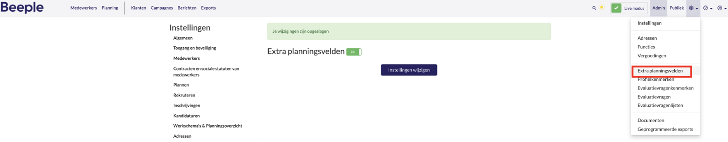Open the settings gear dropdown
Image resolution: width=728 pixels, height=142 pixels.
coord(693,8)
